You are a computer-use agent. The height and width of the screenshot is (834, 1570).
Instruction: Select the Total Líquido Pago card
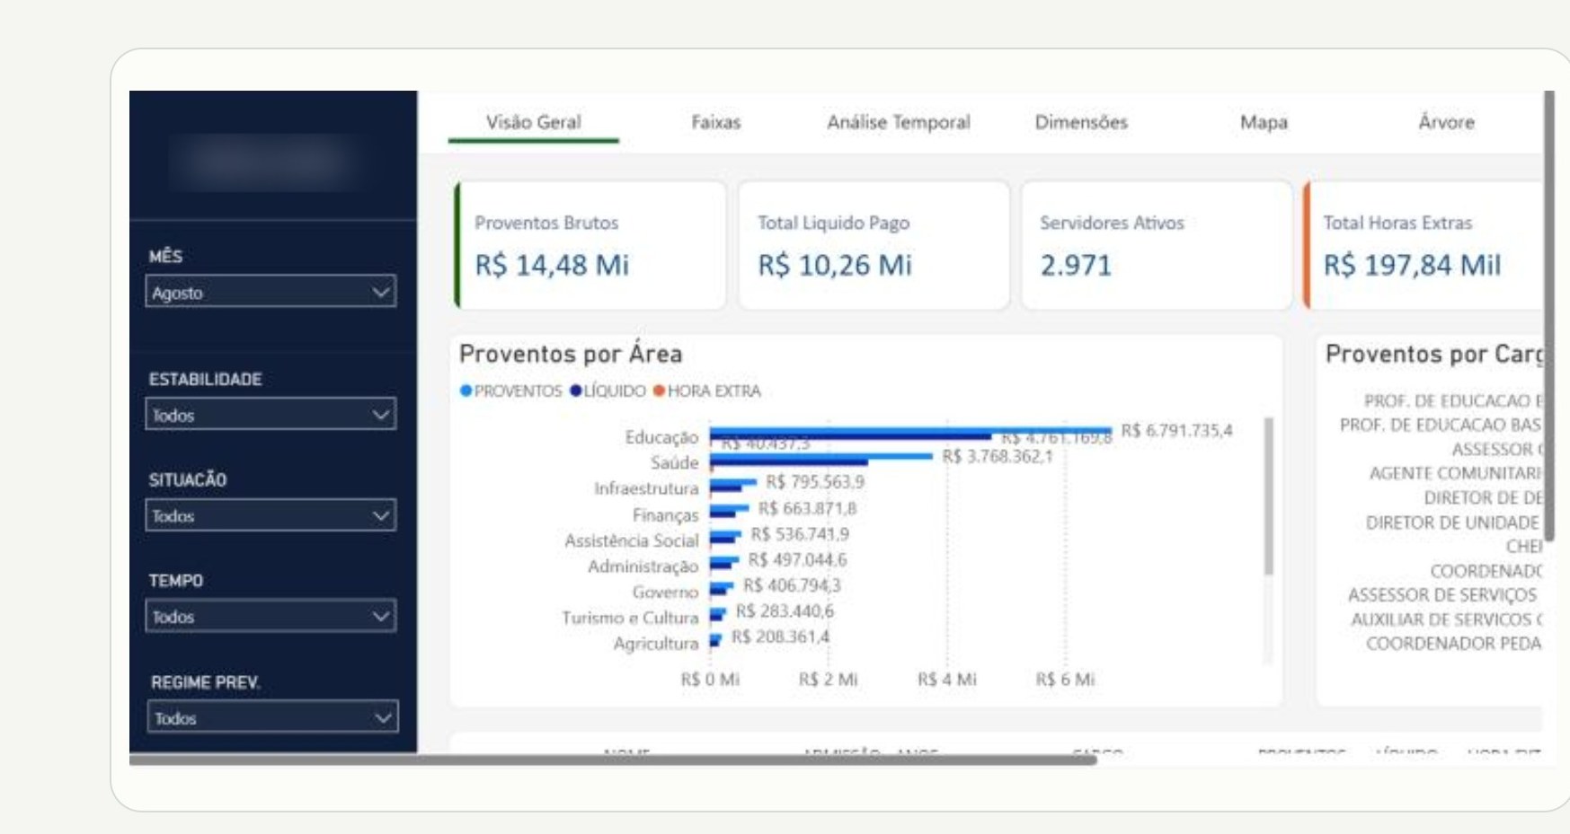coord(874,245)
